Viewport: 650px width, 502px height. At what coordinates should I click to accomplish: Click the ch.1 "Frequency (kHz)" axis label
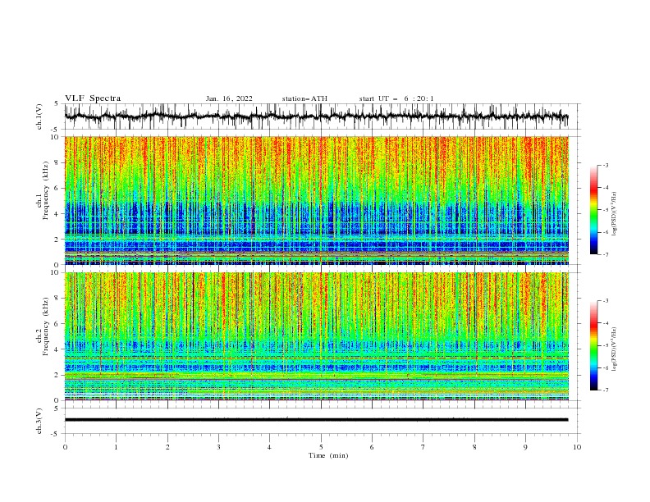[46, 190]
